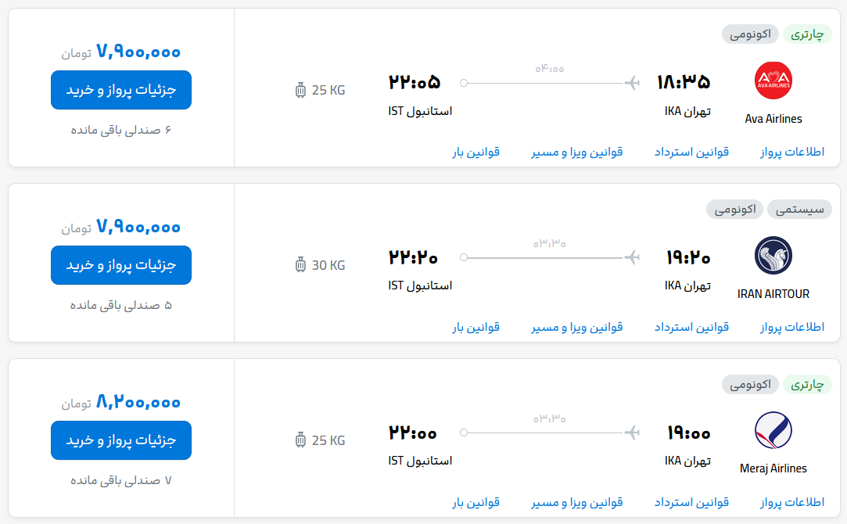Image resolution: width=847 pixels, height=524 pixels.
Task: Click the baggage icon beside 30 KG
Action: point(301,265)
